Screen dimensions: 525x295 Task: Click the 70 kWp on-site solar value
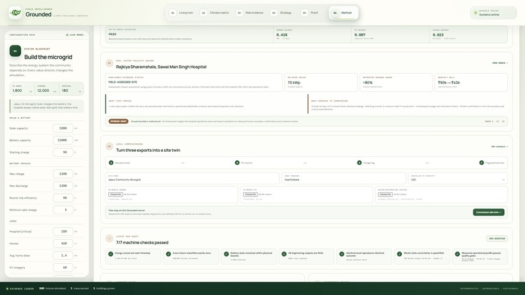pyautogui.click(x=294, y=83)
